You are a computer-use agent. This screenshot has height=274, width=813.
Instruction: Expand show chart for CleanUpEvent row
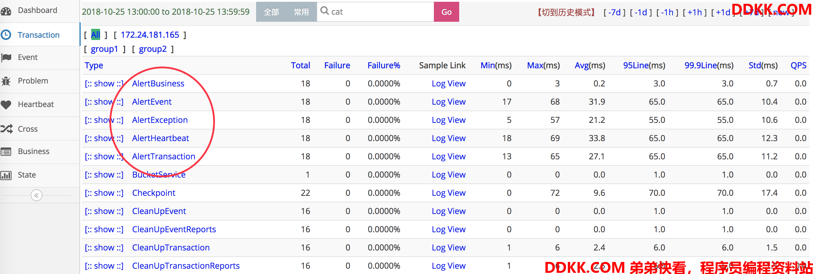click(104, 211)
